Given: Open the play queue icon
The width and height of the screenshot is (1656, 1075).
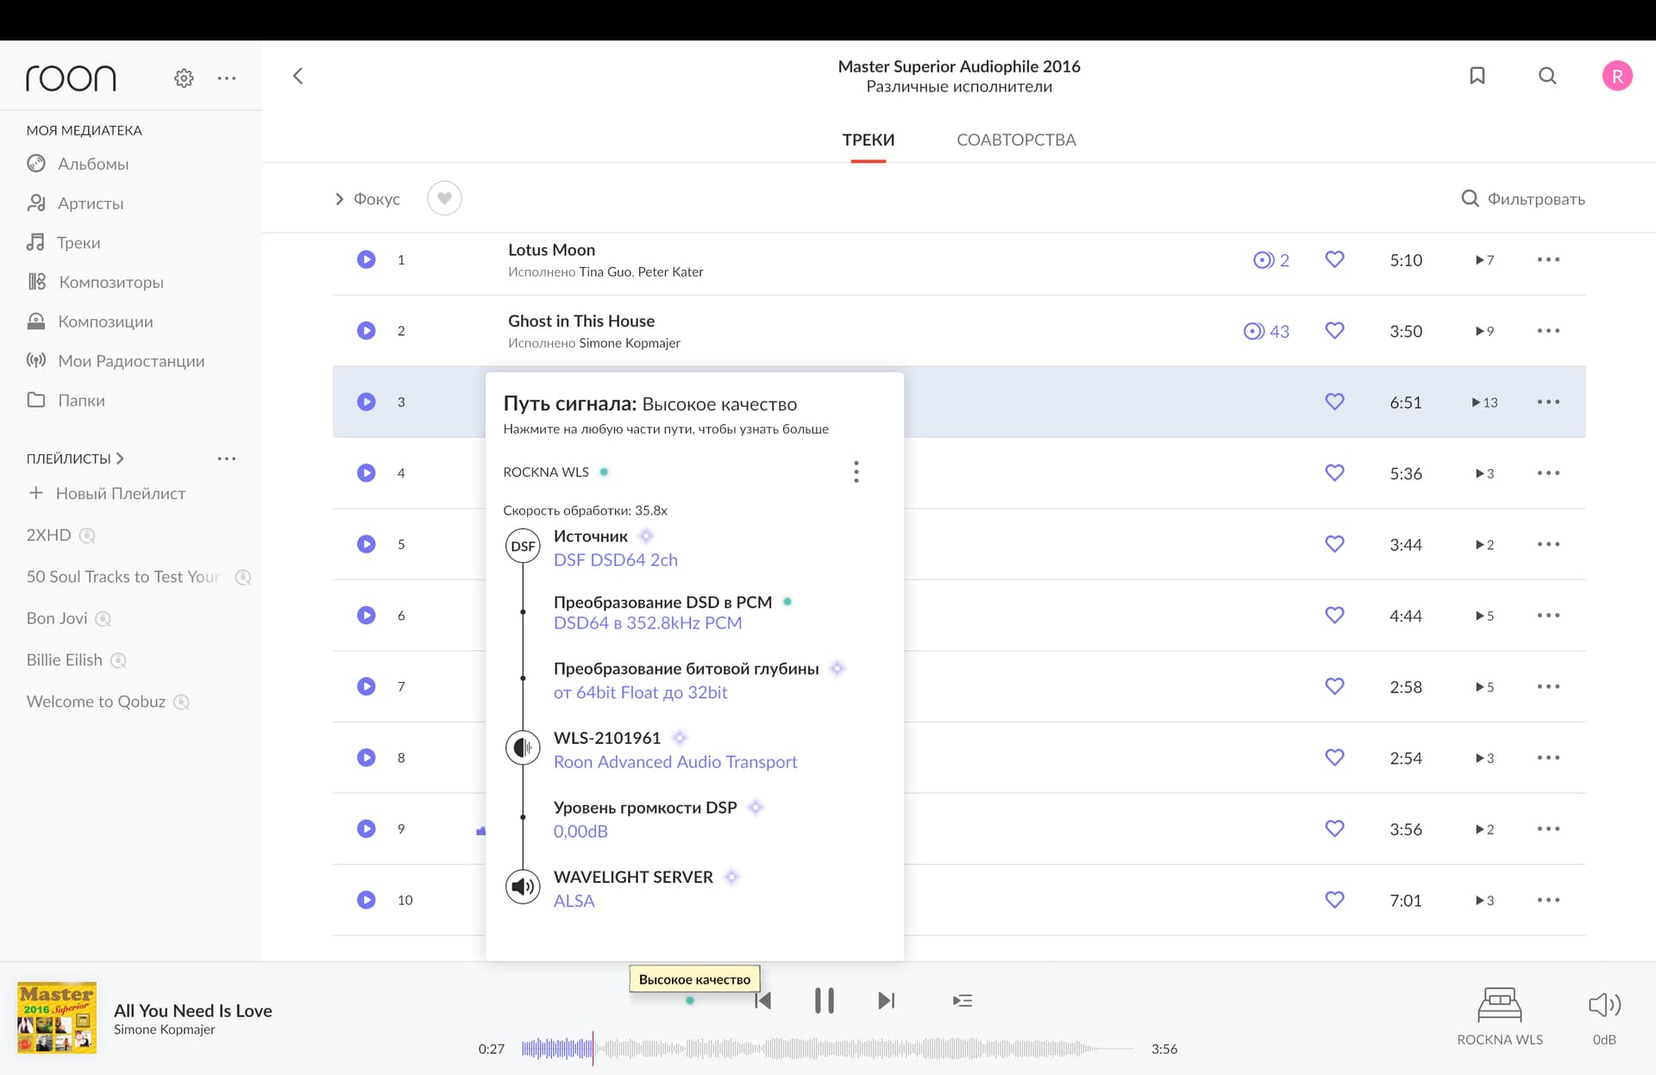Looking at the screenshot, I should click(963, 1000).
